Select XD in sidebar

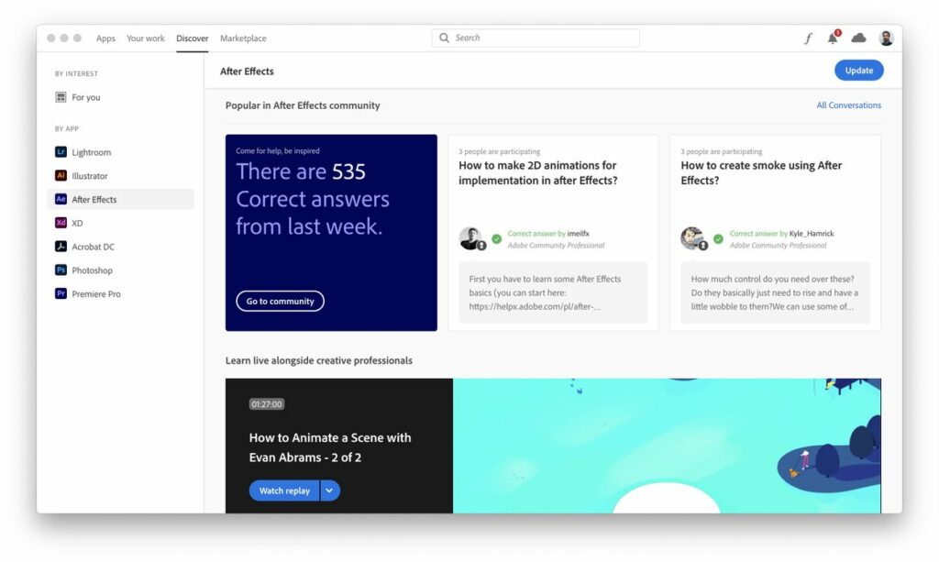[121, 223]
